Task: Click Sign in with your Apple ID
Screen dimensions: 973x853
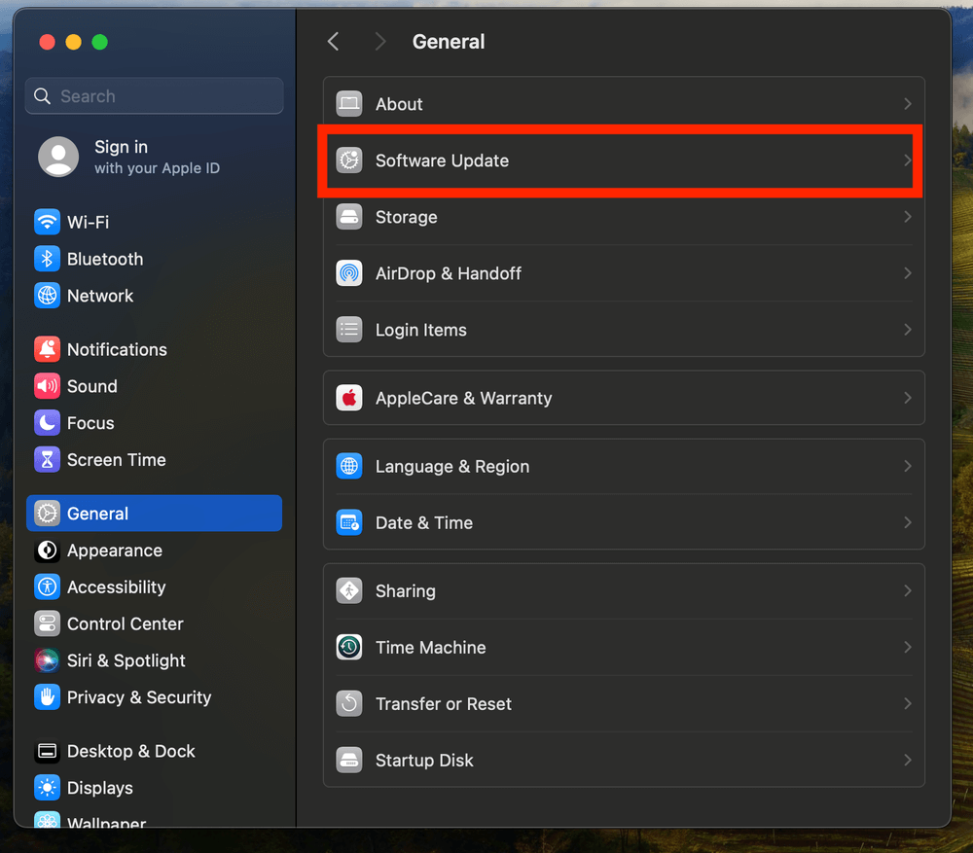Action: [x=156, y=157]
